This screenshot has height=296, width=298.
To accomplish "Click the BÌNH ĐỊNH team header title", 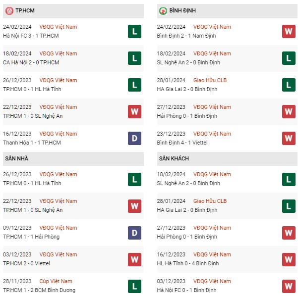I will coord(182,10).
